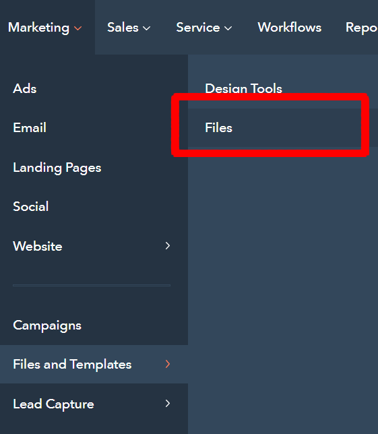Select the Files and Templates label
Viewport: 378px width, 434px height.
click(x=72, y=364)
